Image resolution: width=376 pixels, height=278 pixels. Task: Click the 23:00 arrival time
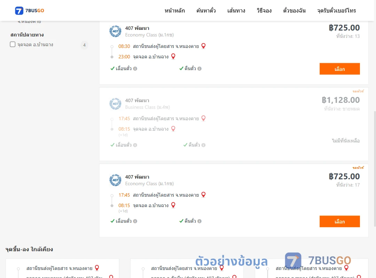(x=124, y=57)
